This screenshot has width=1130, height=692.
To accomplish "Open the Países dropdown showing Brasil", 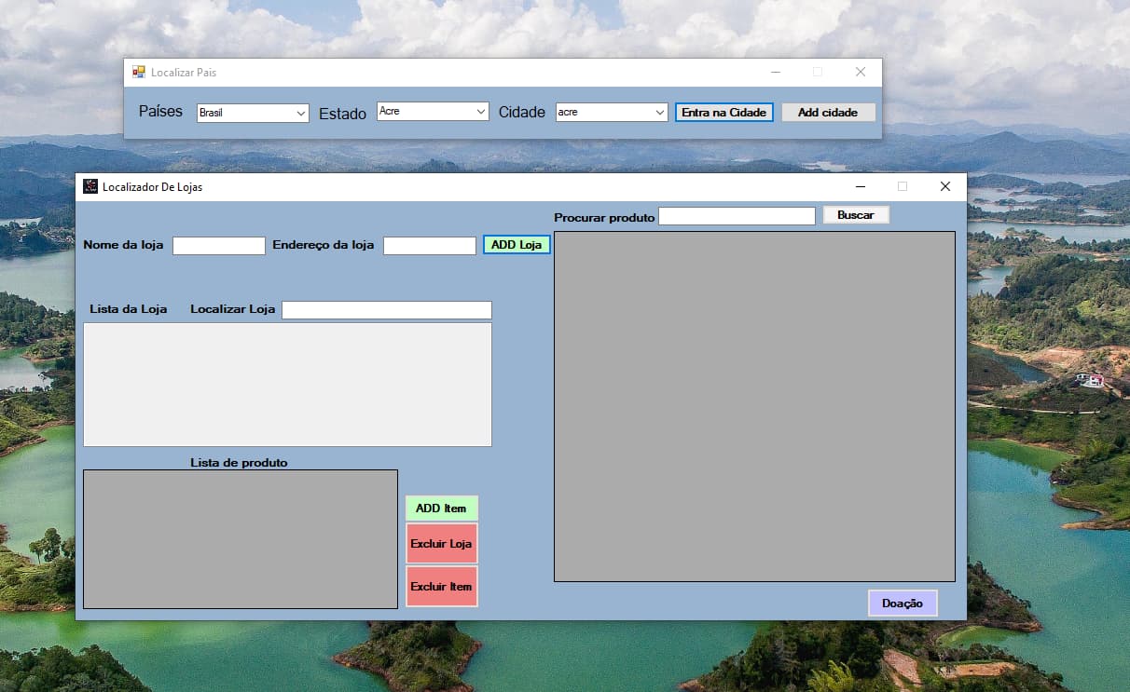I will coord(253,113).
